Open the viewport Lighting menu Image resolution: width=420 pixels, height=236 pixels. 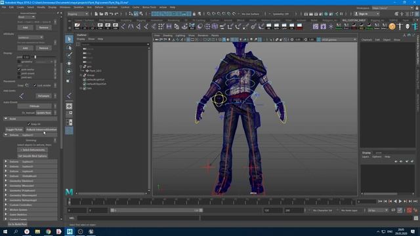(x=180, y=35)
